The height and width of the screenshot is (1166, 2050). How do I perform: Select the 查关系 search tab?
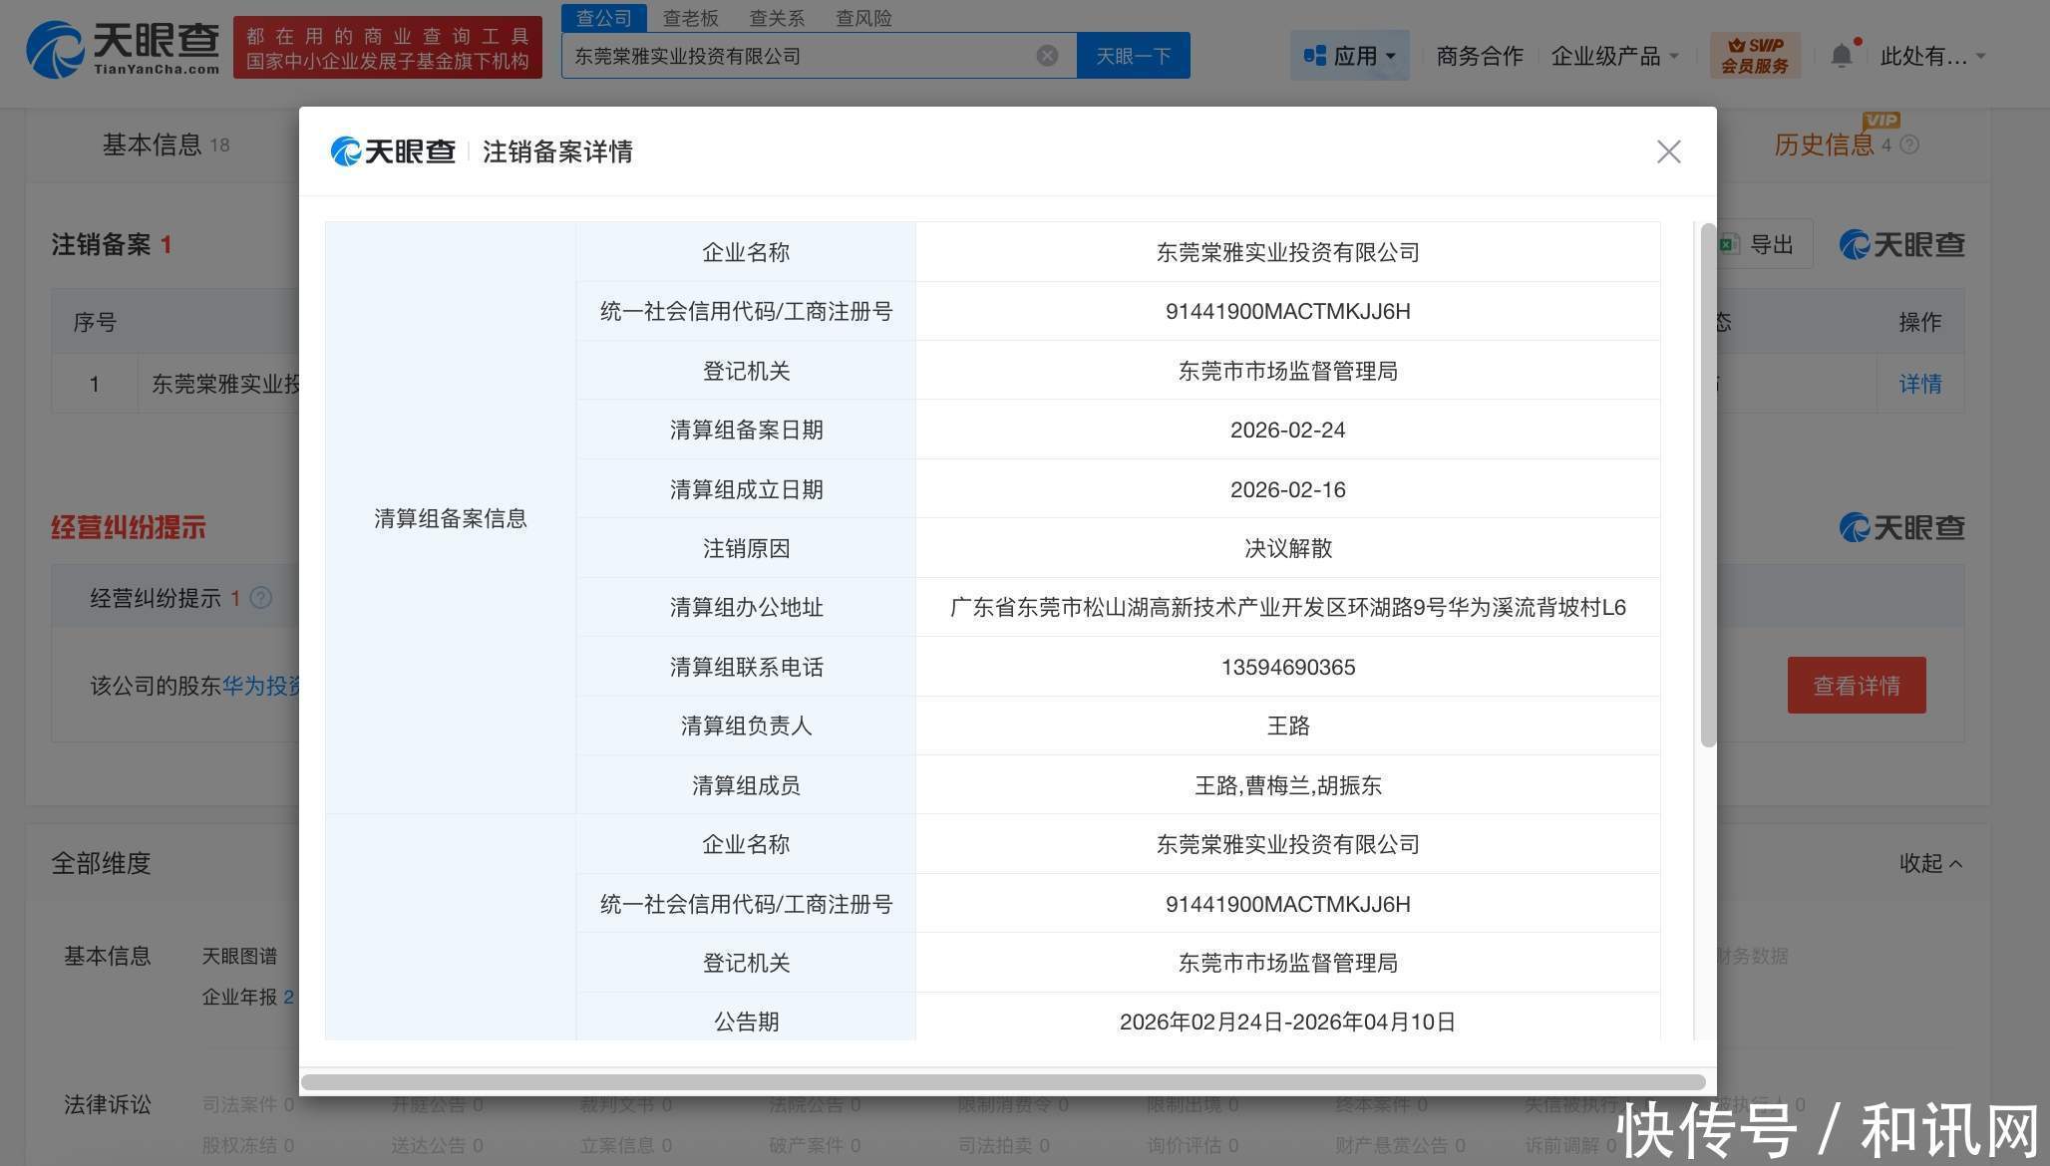point(777,18)
